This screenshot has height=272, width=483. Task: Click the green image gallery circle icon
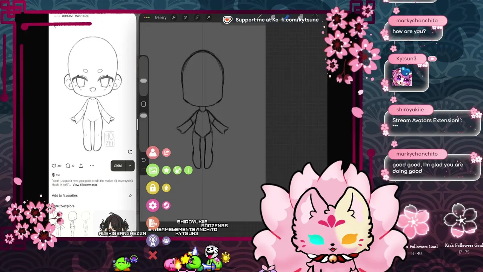point(153,170)
